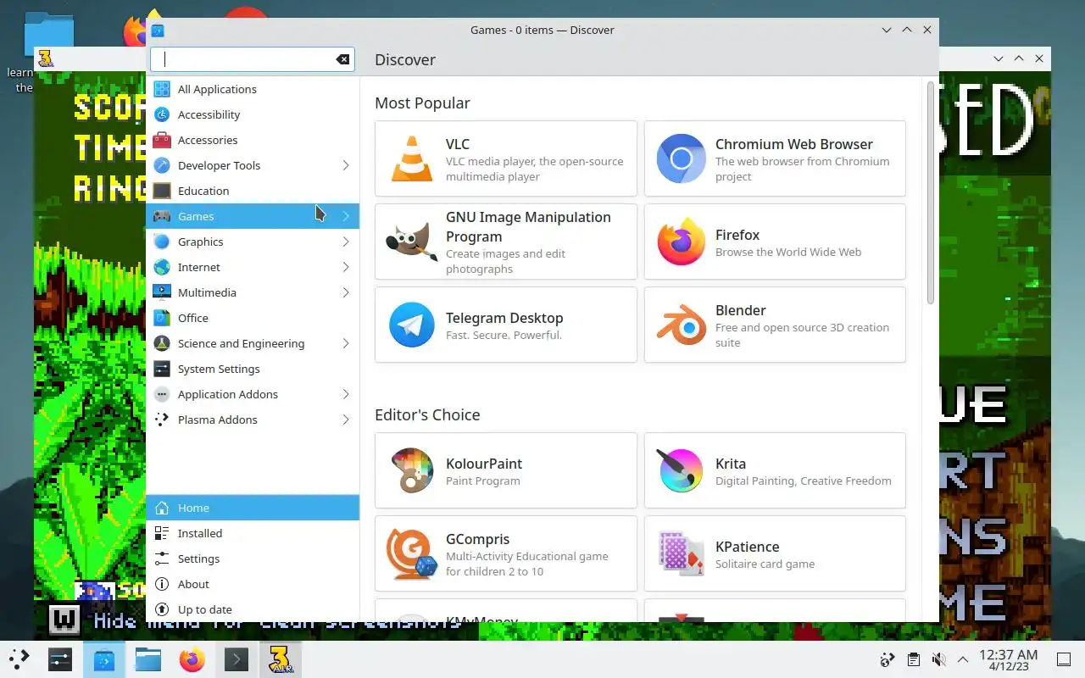Screen dimensions: 1085x678
Task: Click the GCompris app title
Action: (478, 539)
